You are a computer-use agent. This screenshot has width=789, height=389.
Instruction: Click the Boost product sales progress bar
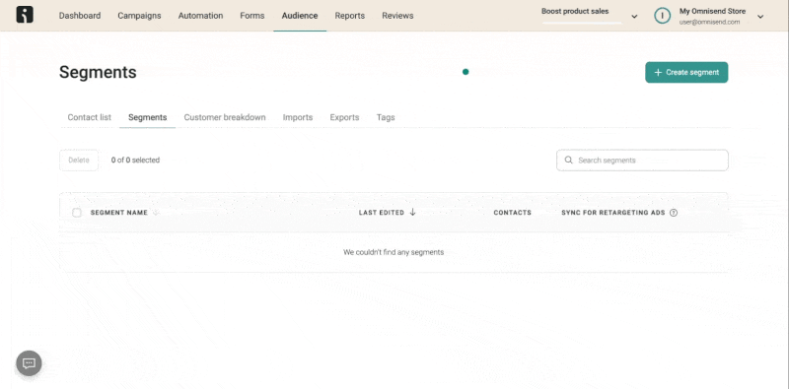pyautogui.click(x=581, y=22)
